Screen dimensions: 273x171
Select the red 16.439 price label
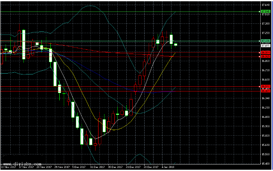266,91
